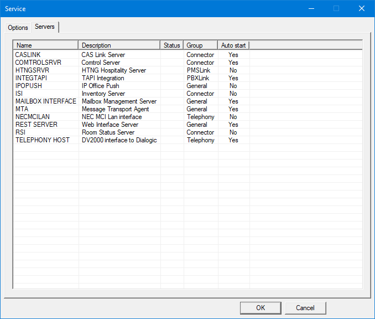
Task: Close the Service dialog window
Action: pos(361,8)
